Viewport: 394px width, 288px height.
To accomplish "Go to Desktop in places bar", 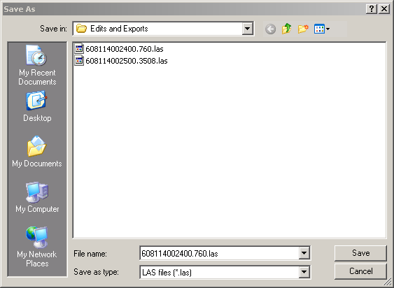I will (37, 107).
